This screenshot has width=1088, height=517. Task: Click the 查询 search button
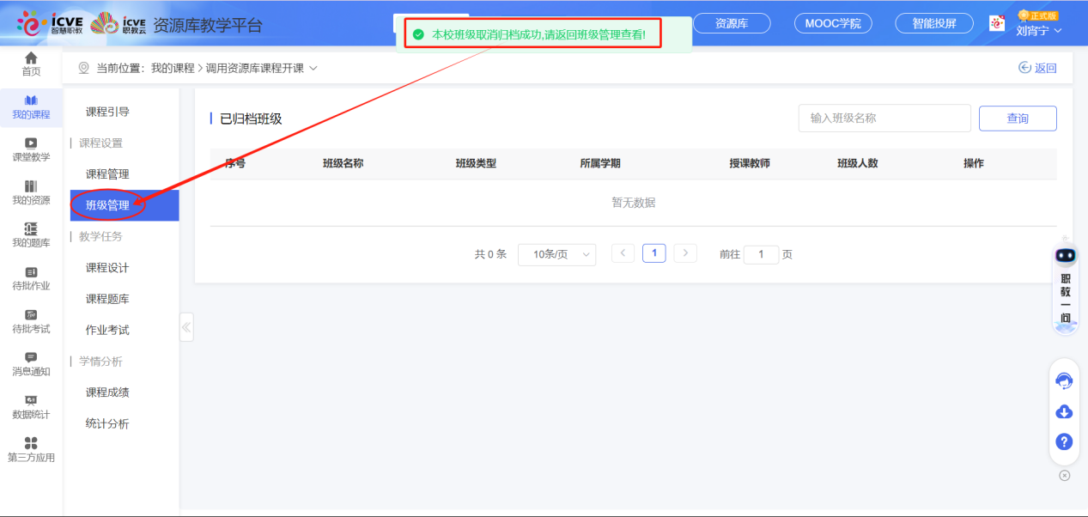1018,118
